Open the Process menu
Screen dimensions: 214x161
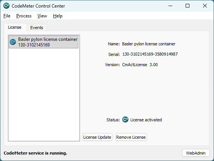(x=24, y=16)
